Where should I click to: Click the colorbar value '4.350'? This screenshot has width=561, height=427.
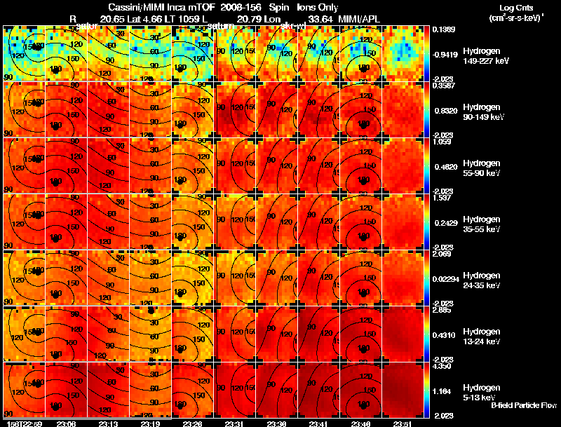442,366
